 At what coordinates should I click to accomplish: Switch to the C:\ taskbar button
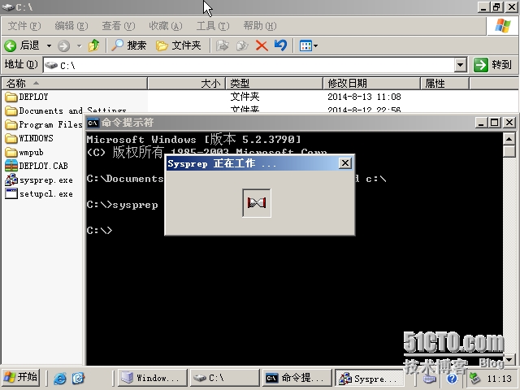pyautogui.click(x=225, y=378)
